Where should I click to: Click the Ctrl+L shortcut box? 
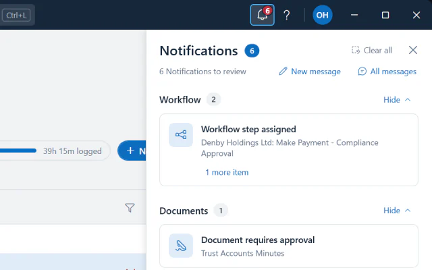[16, 15]
